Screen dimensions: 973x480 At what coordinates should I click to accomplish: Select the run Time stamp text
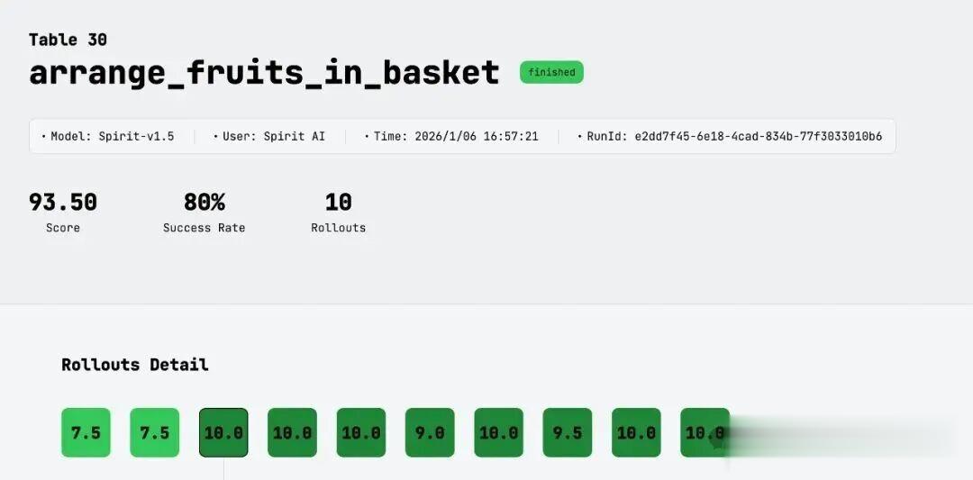coord(455,137)
